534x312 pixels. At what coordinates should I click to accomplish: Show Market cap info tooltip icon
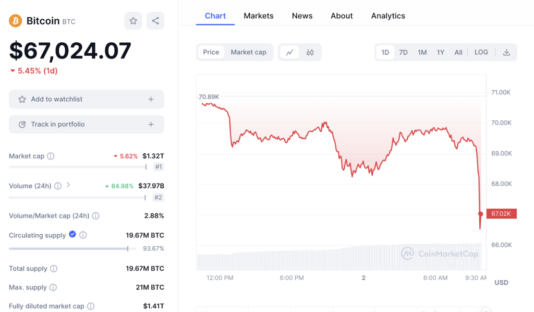click(51, 156)
